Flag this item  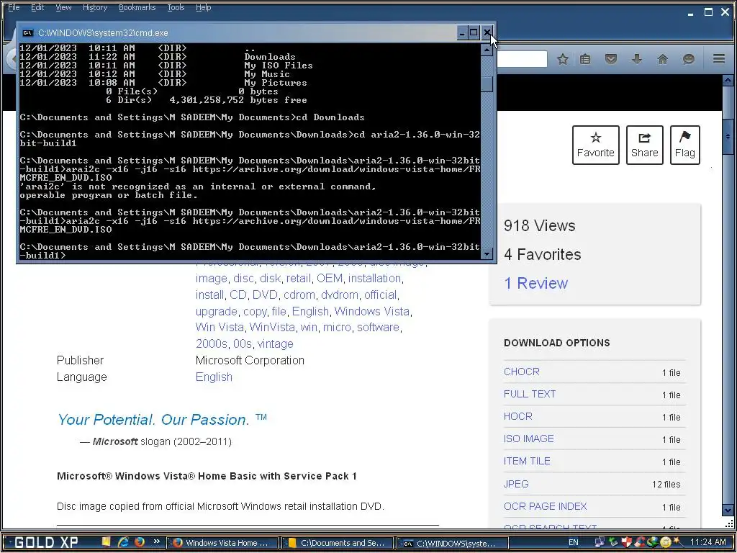(x=685, y=145)
